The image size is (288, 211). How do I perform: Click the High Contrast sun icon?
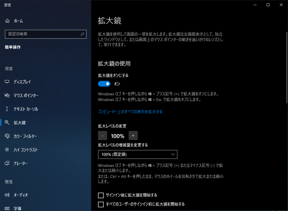pos(7,150)
